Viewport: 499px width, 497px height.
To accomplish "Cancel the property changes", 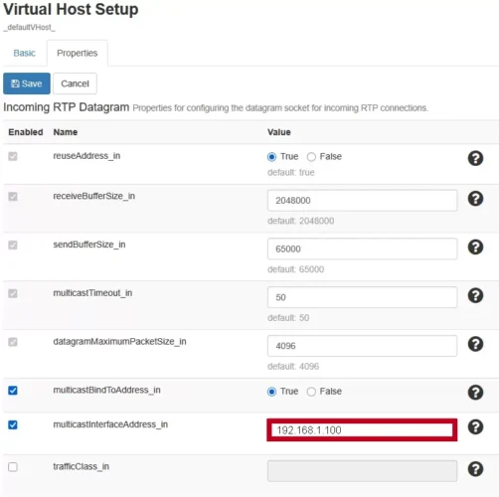I will click(75, 83).
